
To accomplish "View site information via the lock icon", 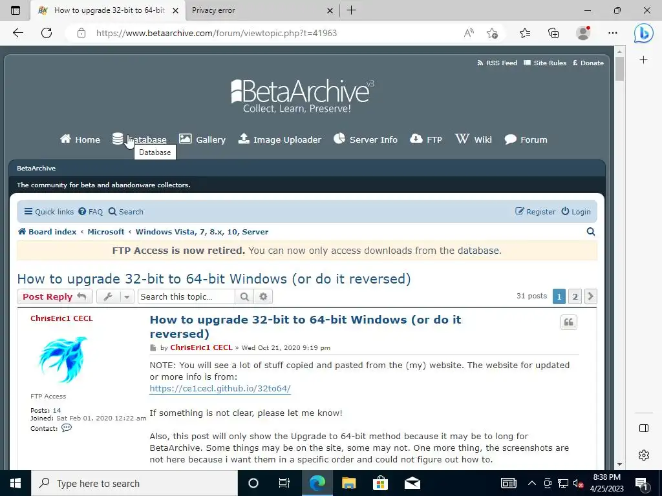I will (81, 33).
